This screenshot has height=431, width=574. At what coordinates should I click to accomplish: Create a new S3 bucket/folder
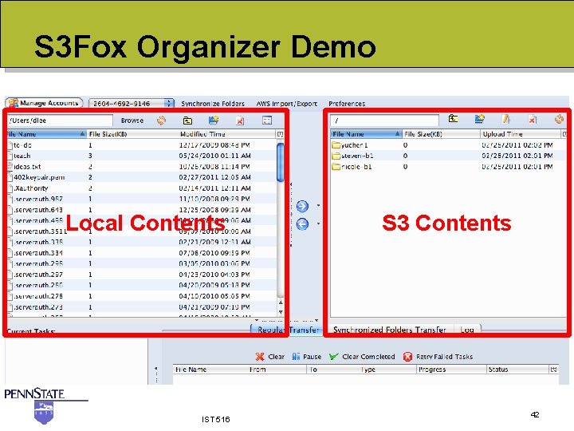(x=480, y=118)
